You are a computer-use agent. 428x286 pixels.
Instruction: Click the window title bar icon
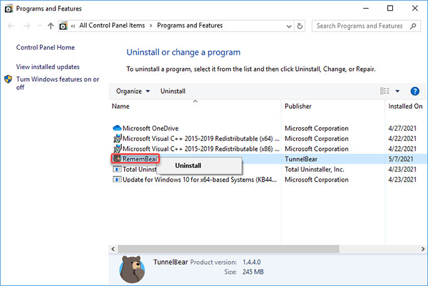coord(9,9)
